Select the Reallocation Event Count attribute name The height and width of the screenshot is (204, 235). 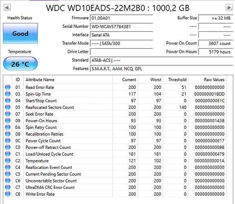tap(49, 167)
